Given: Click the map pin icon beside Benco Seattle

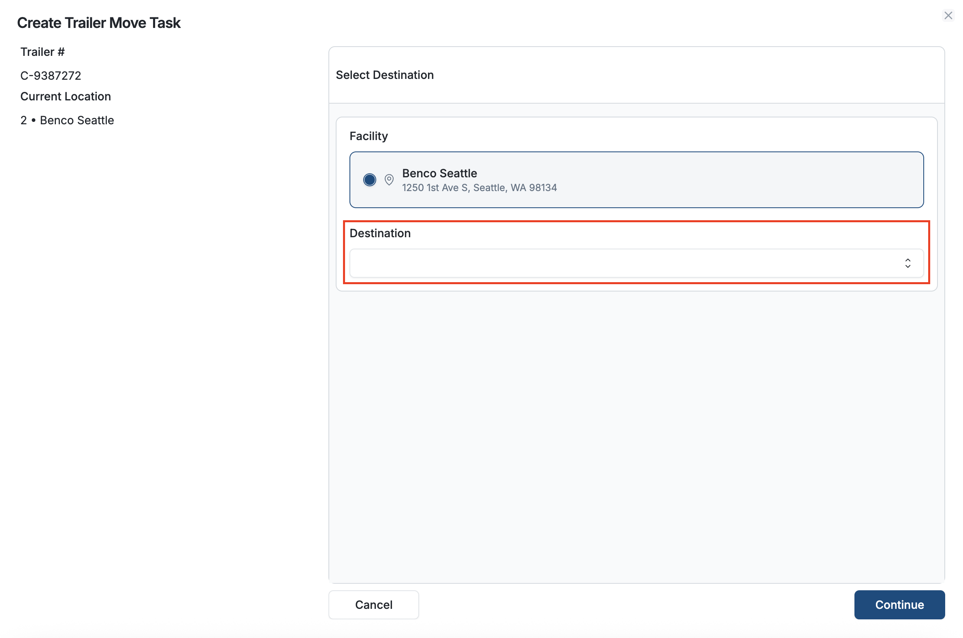Looking at the screenshot, I should [389, 180].
